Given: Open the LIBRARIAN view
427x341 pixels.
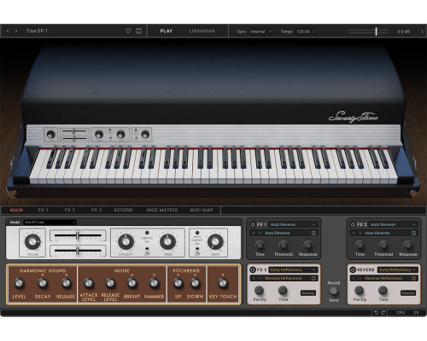Looking at the screenshot, I should pyautogui.click(x=202, y=31).
